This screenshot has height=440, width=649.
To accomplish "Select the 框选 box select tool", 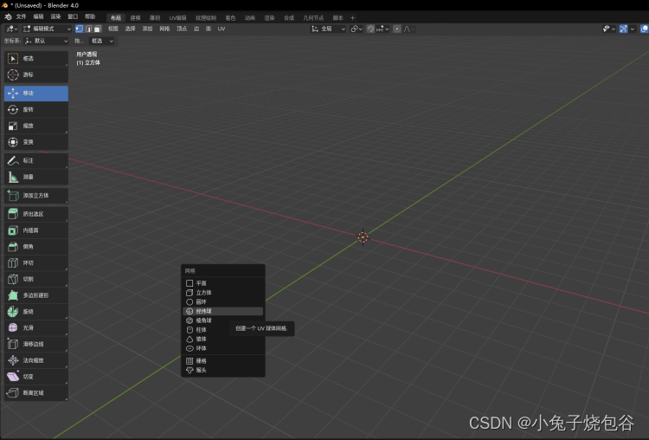I will [36, 58].
